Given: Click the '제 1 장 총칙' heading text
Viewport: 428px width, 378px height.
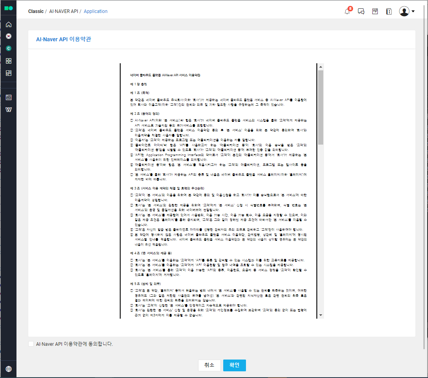Looking at the screenshot, I should pyautogui.click(x=138, y=84).
